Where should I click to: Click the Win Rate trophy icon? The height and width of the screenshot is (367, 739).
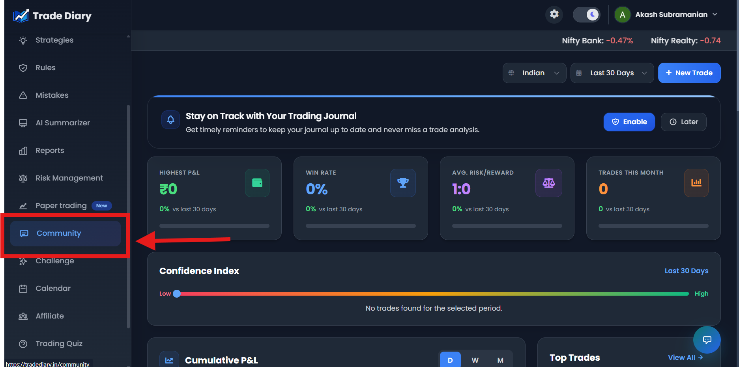point(403,183)
